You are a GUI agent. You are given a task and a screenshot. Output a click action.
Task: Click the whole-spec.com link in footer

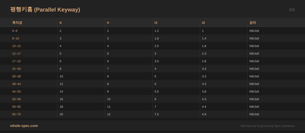point(24,126)
